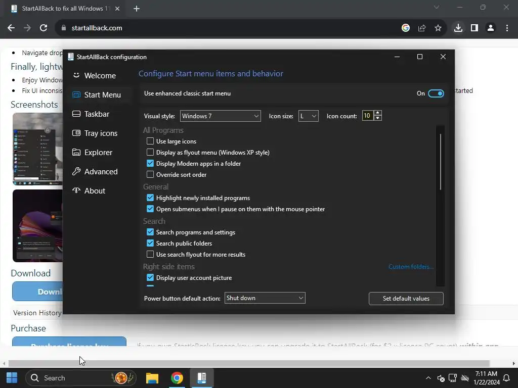518x388 pixels.
Task: Open Icon size dropdown
Action: pos(308,116)
